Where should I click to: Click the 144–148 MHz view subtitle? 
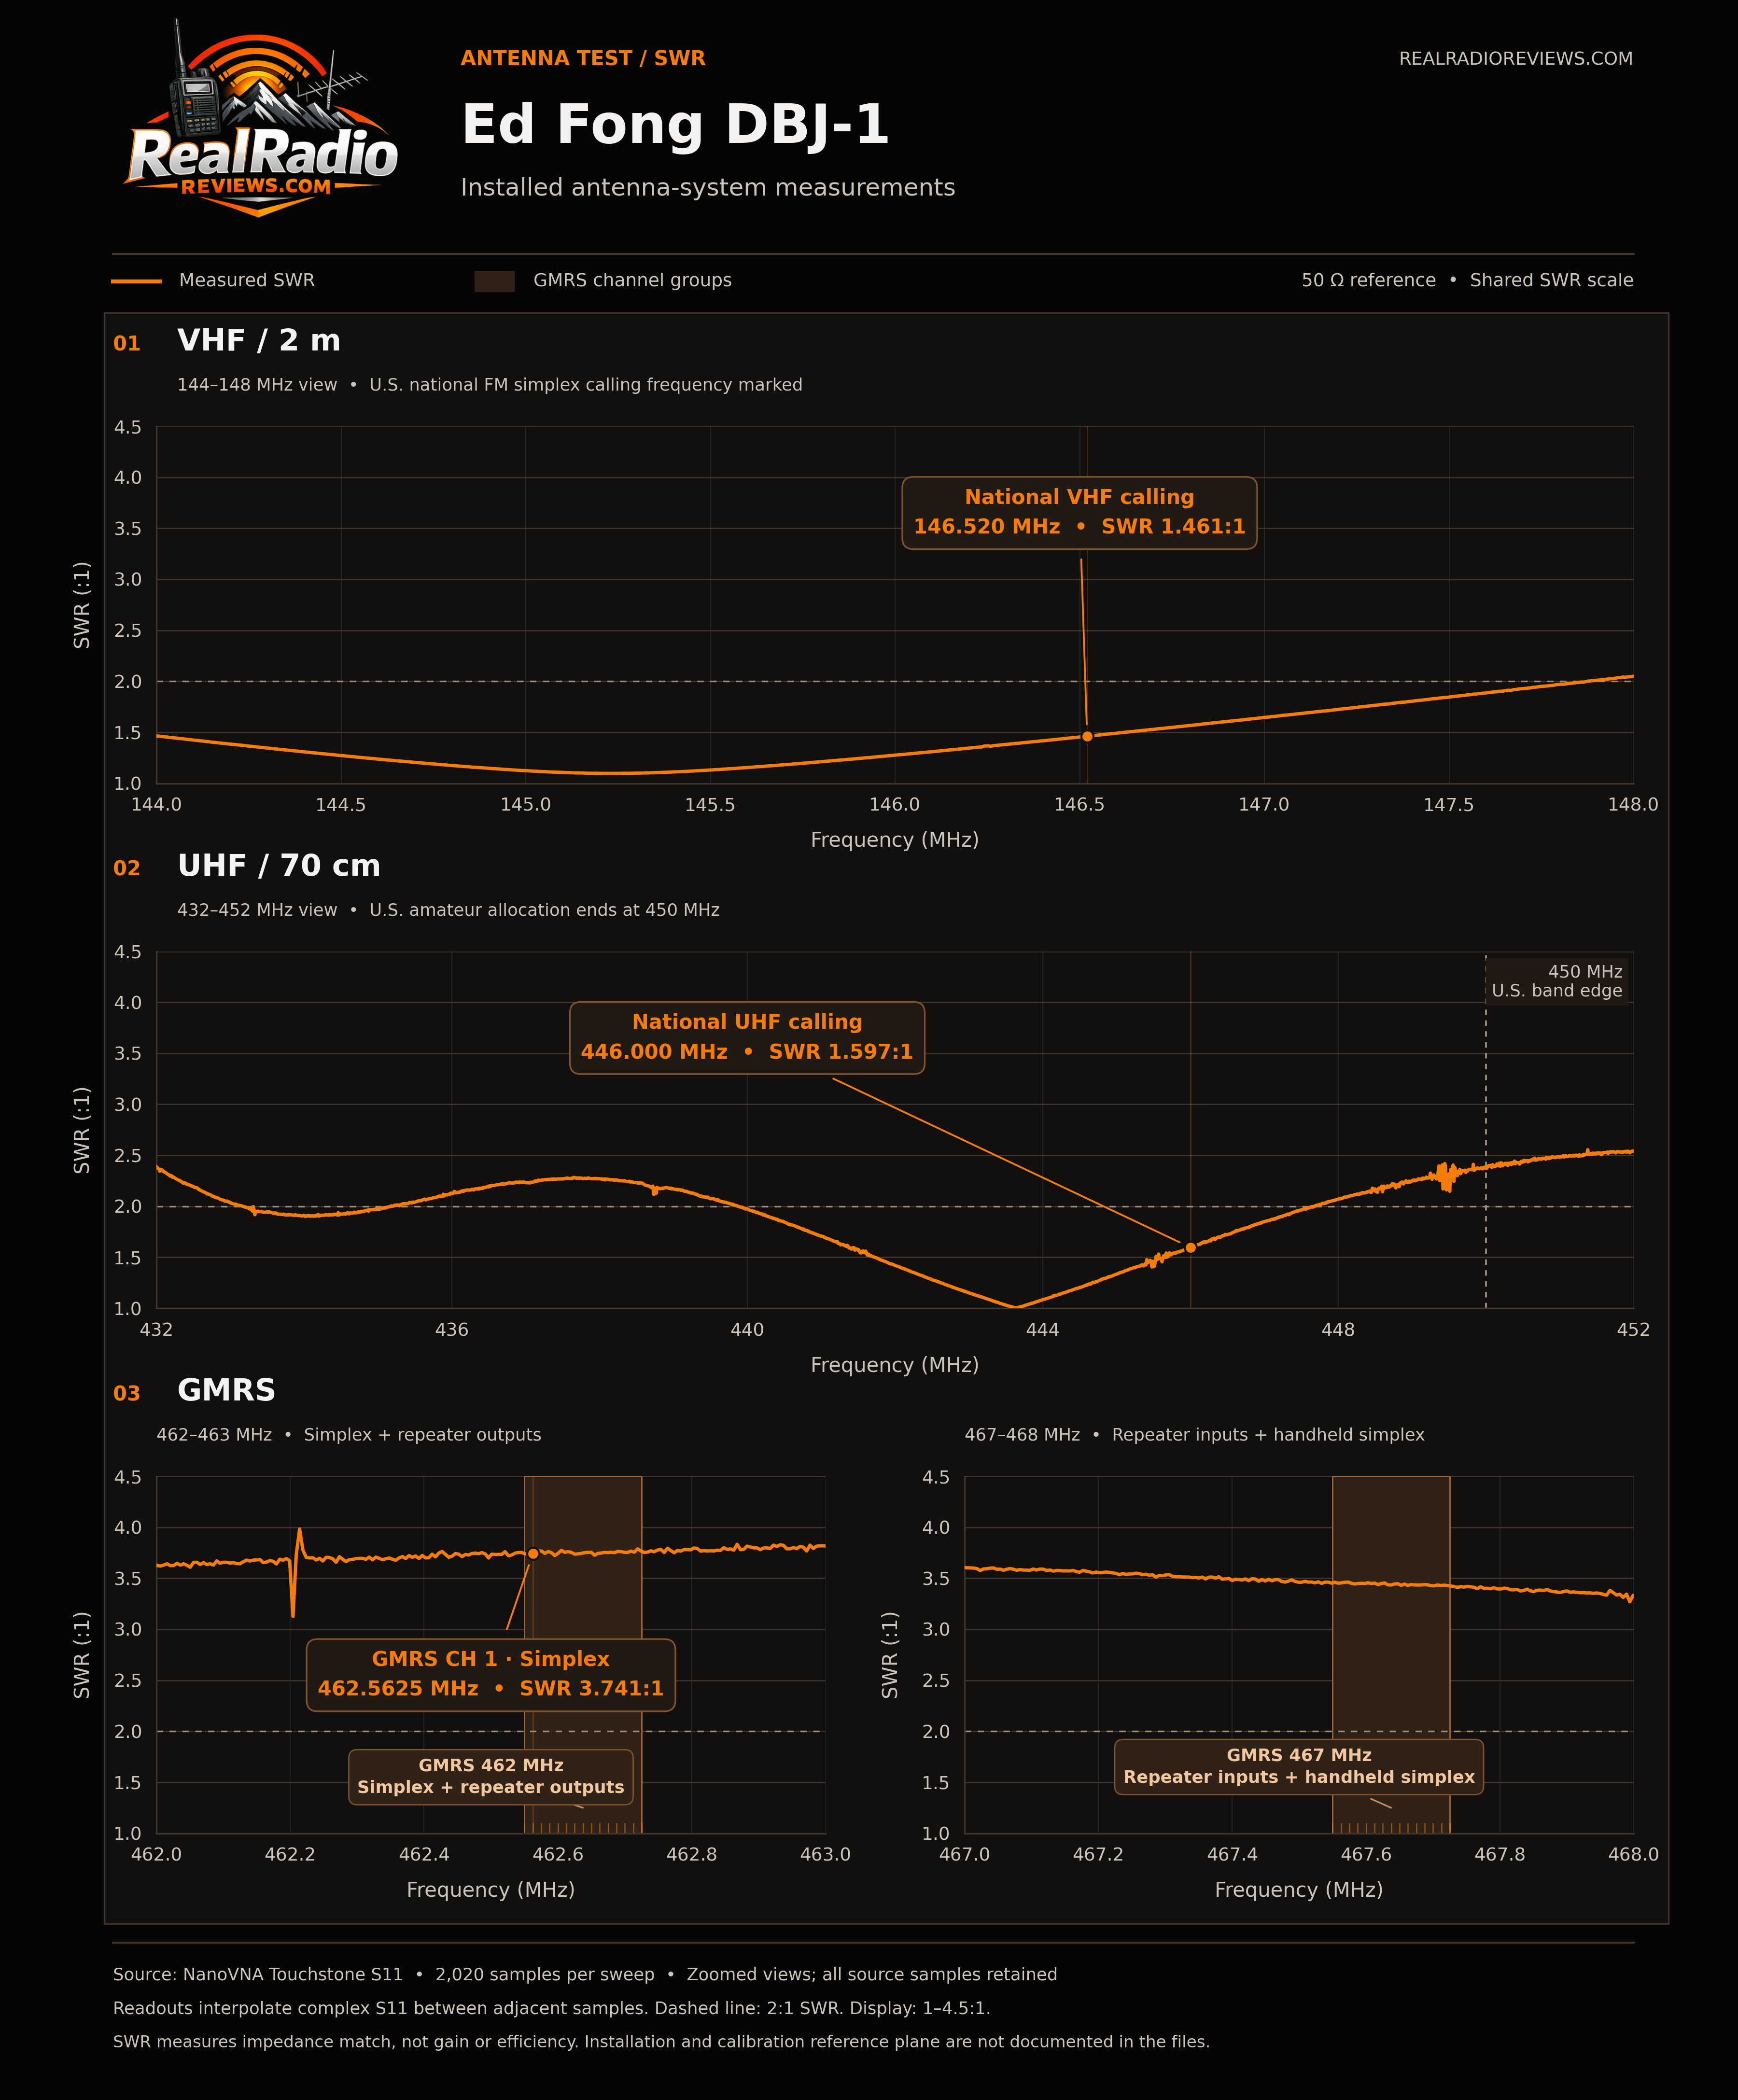coord(490,385)
